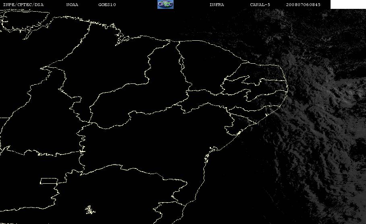This screenshot has height=224, width=366.
Task: Select the INPE/CPTEC/DSA header text
Action: [23, 5]
